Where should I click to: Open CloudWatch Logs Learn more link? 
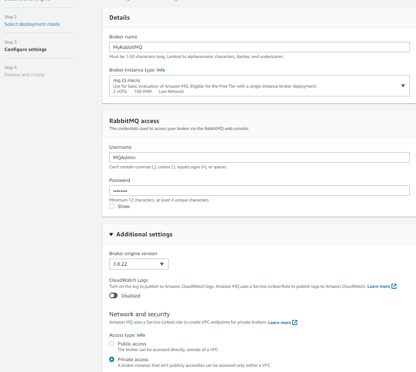click(x=378, y=287)
